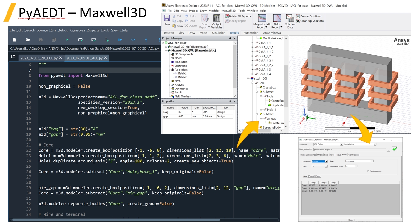The height and width of the screenshot is (223, 413).
Task: Click the Export button in Solutions dialog
Action: 318,176
